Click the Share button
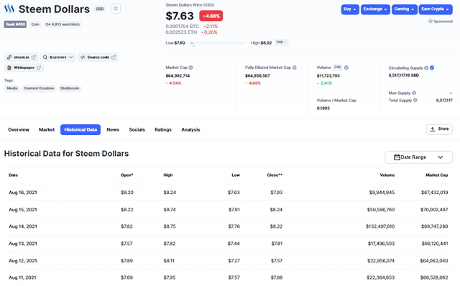Screen dimensions: 460x286 coord(439,129)
